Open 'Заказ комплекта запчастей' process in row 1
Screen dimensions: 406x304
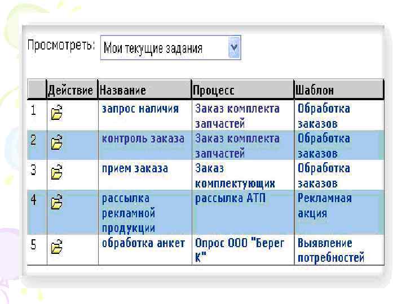pos(237,116)
